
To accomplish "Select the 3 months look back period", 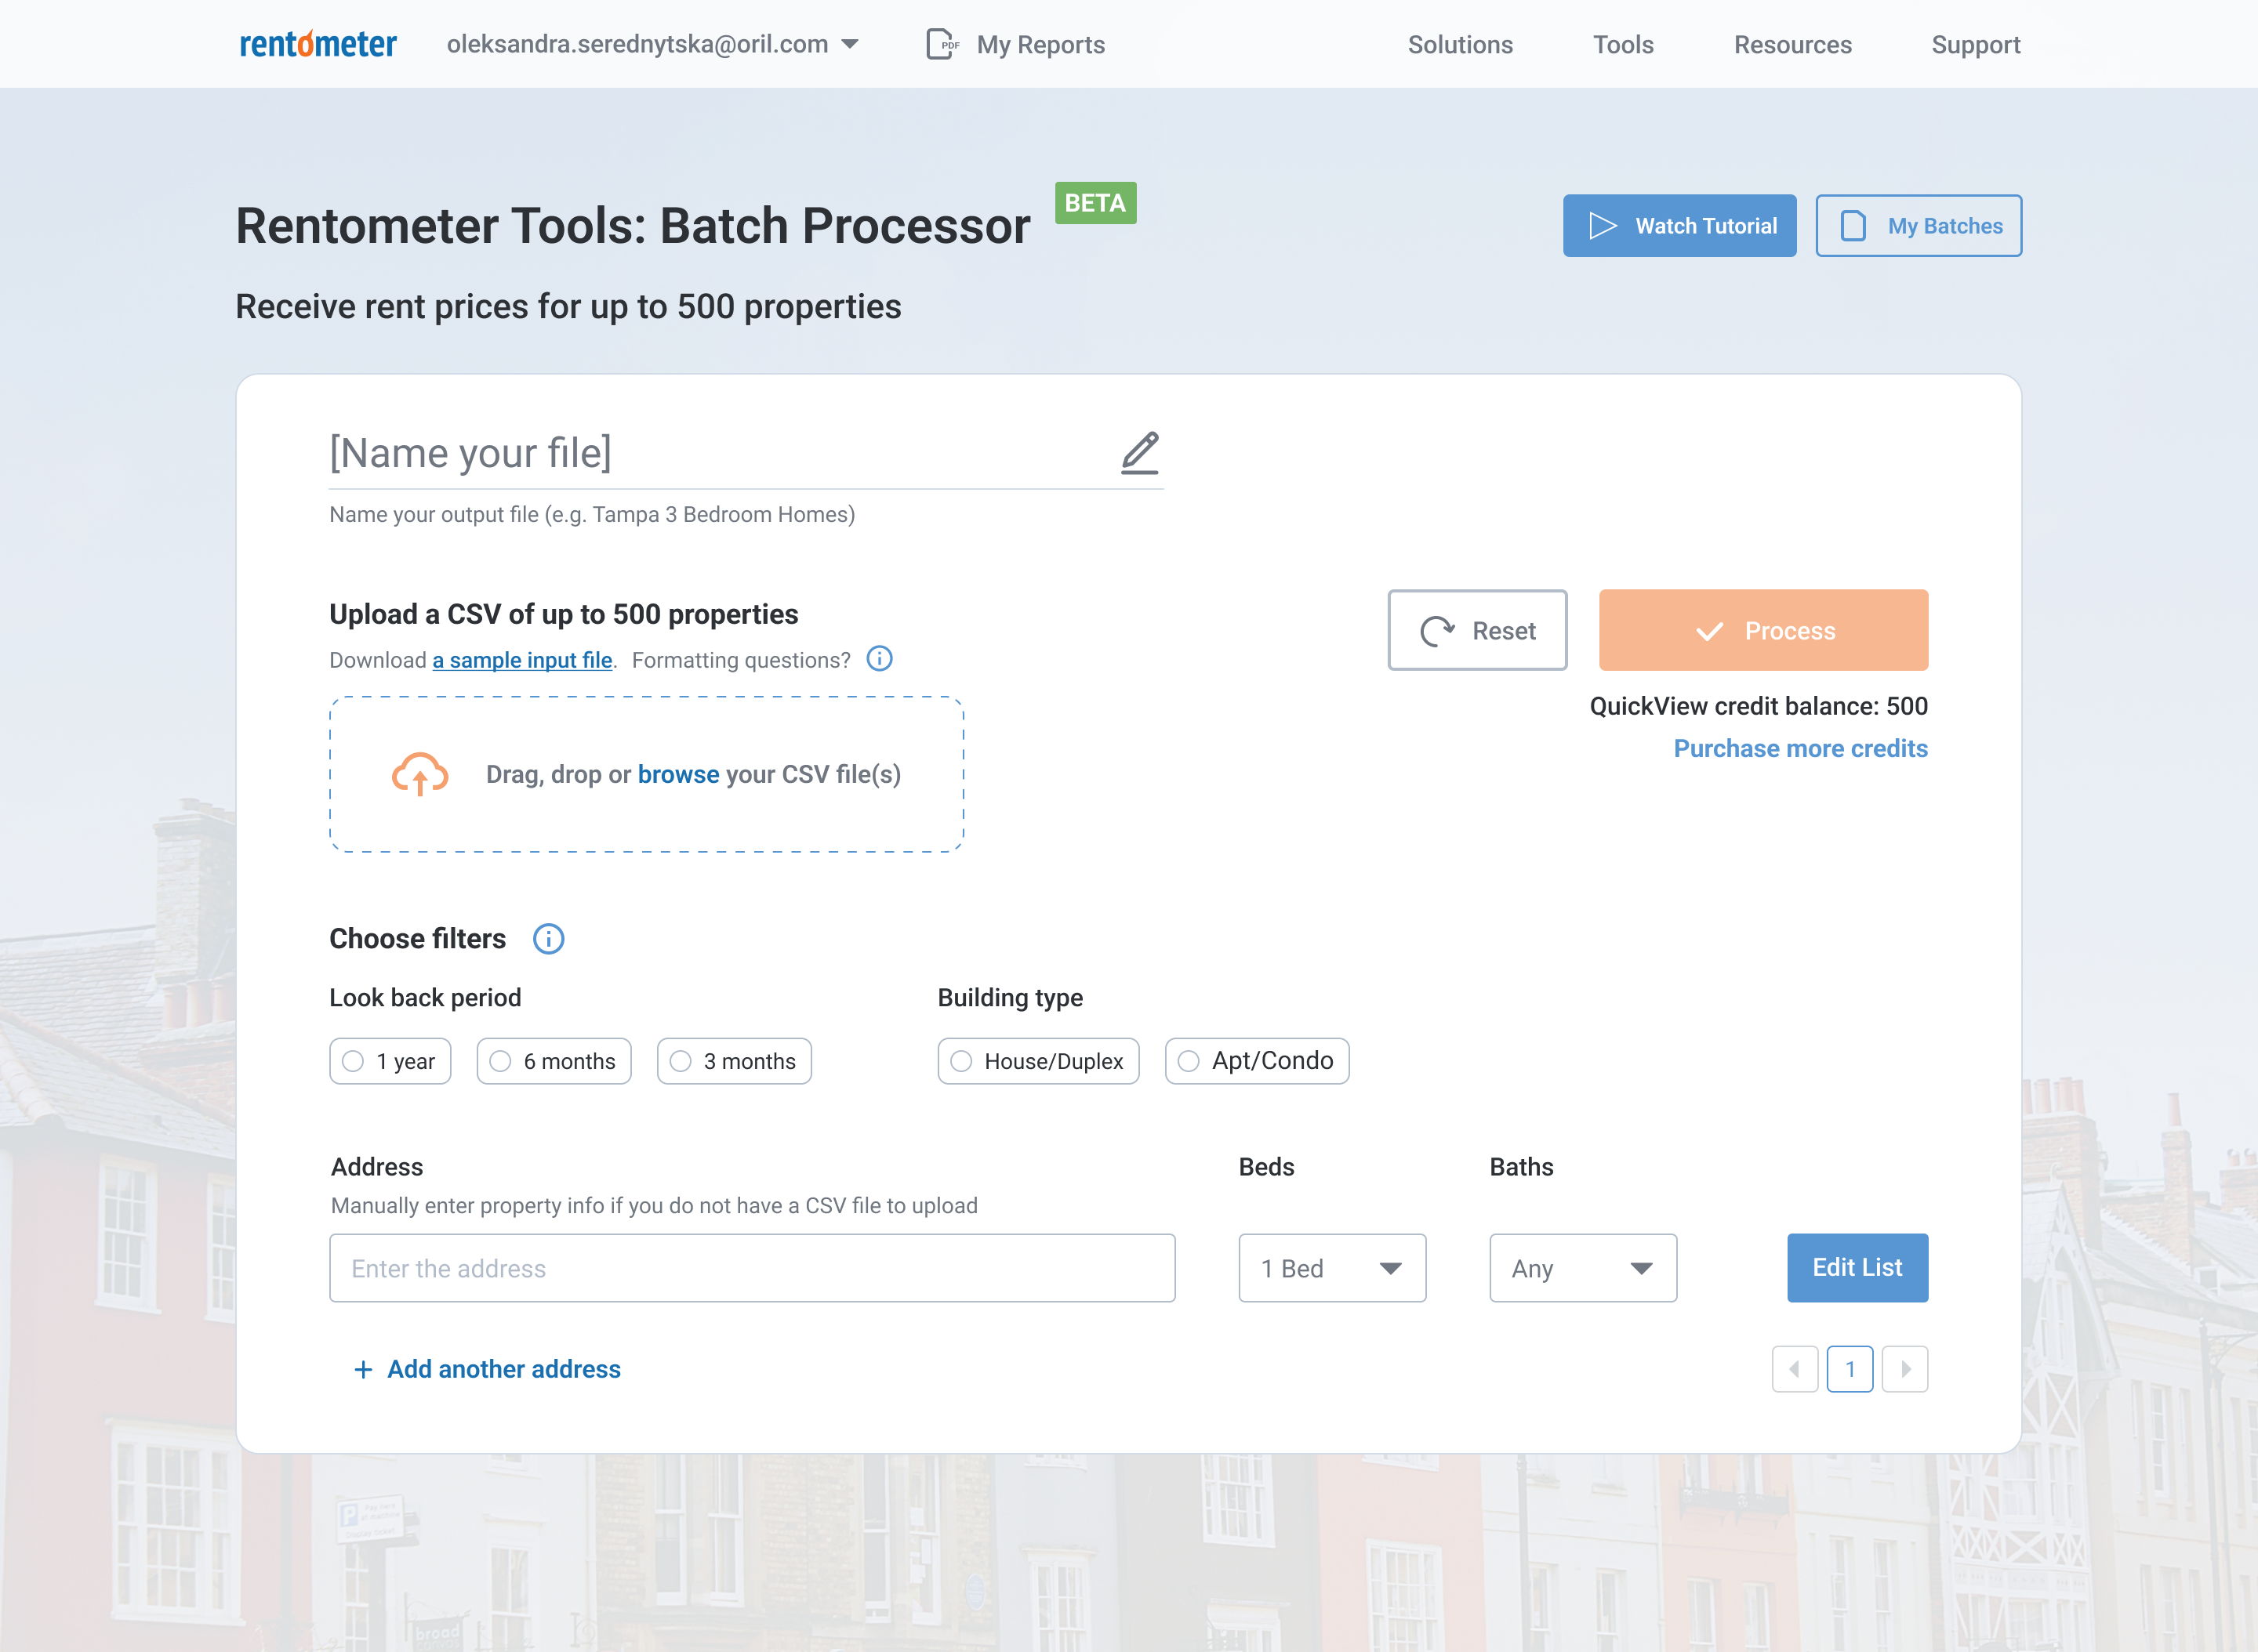I will 735,1061.
